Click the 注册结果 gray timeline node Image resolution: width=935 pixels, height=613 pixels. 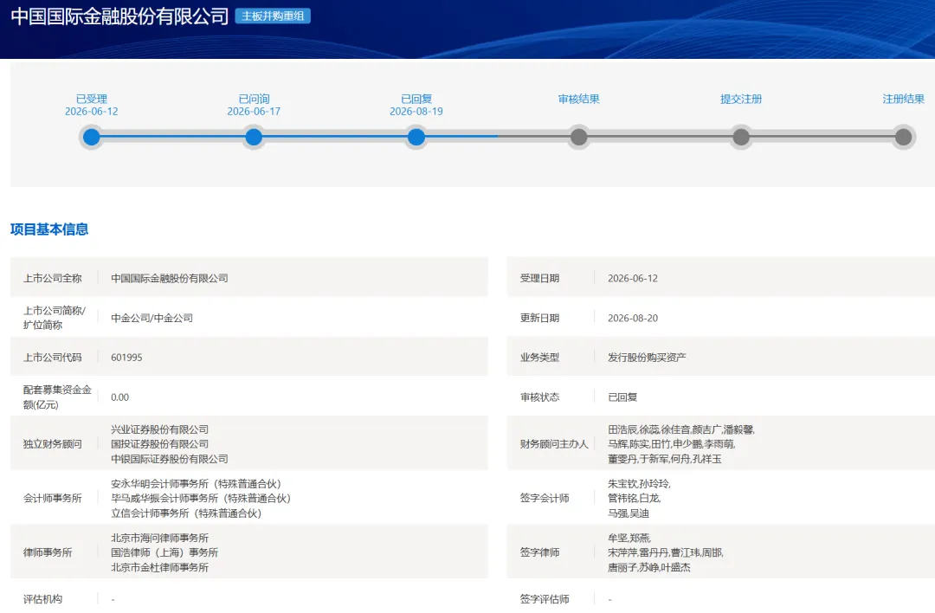pyautogui.click(x=903, y=137)
